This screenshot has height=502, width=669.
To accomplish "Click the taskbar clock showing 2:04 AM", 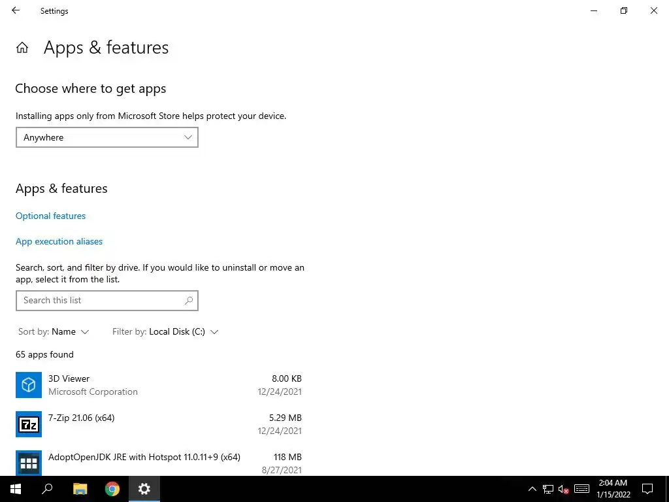I will click(x=613, y=489).
